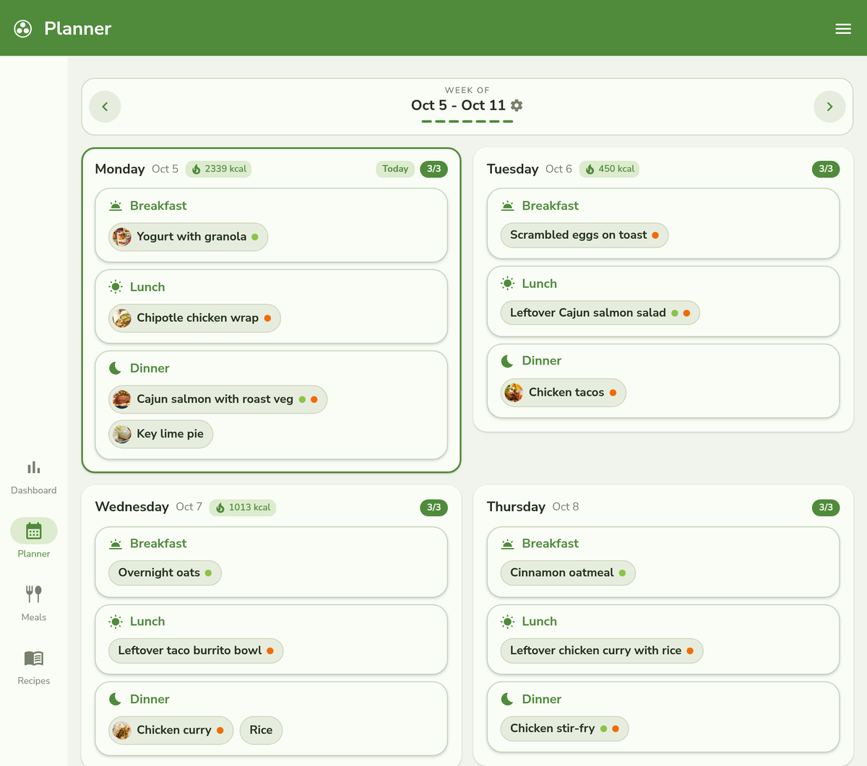The image size is (867, 766).
Task: Open Overnight oats meal chip
Action: tap(165, 573)
